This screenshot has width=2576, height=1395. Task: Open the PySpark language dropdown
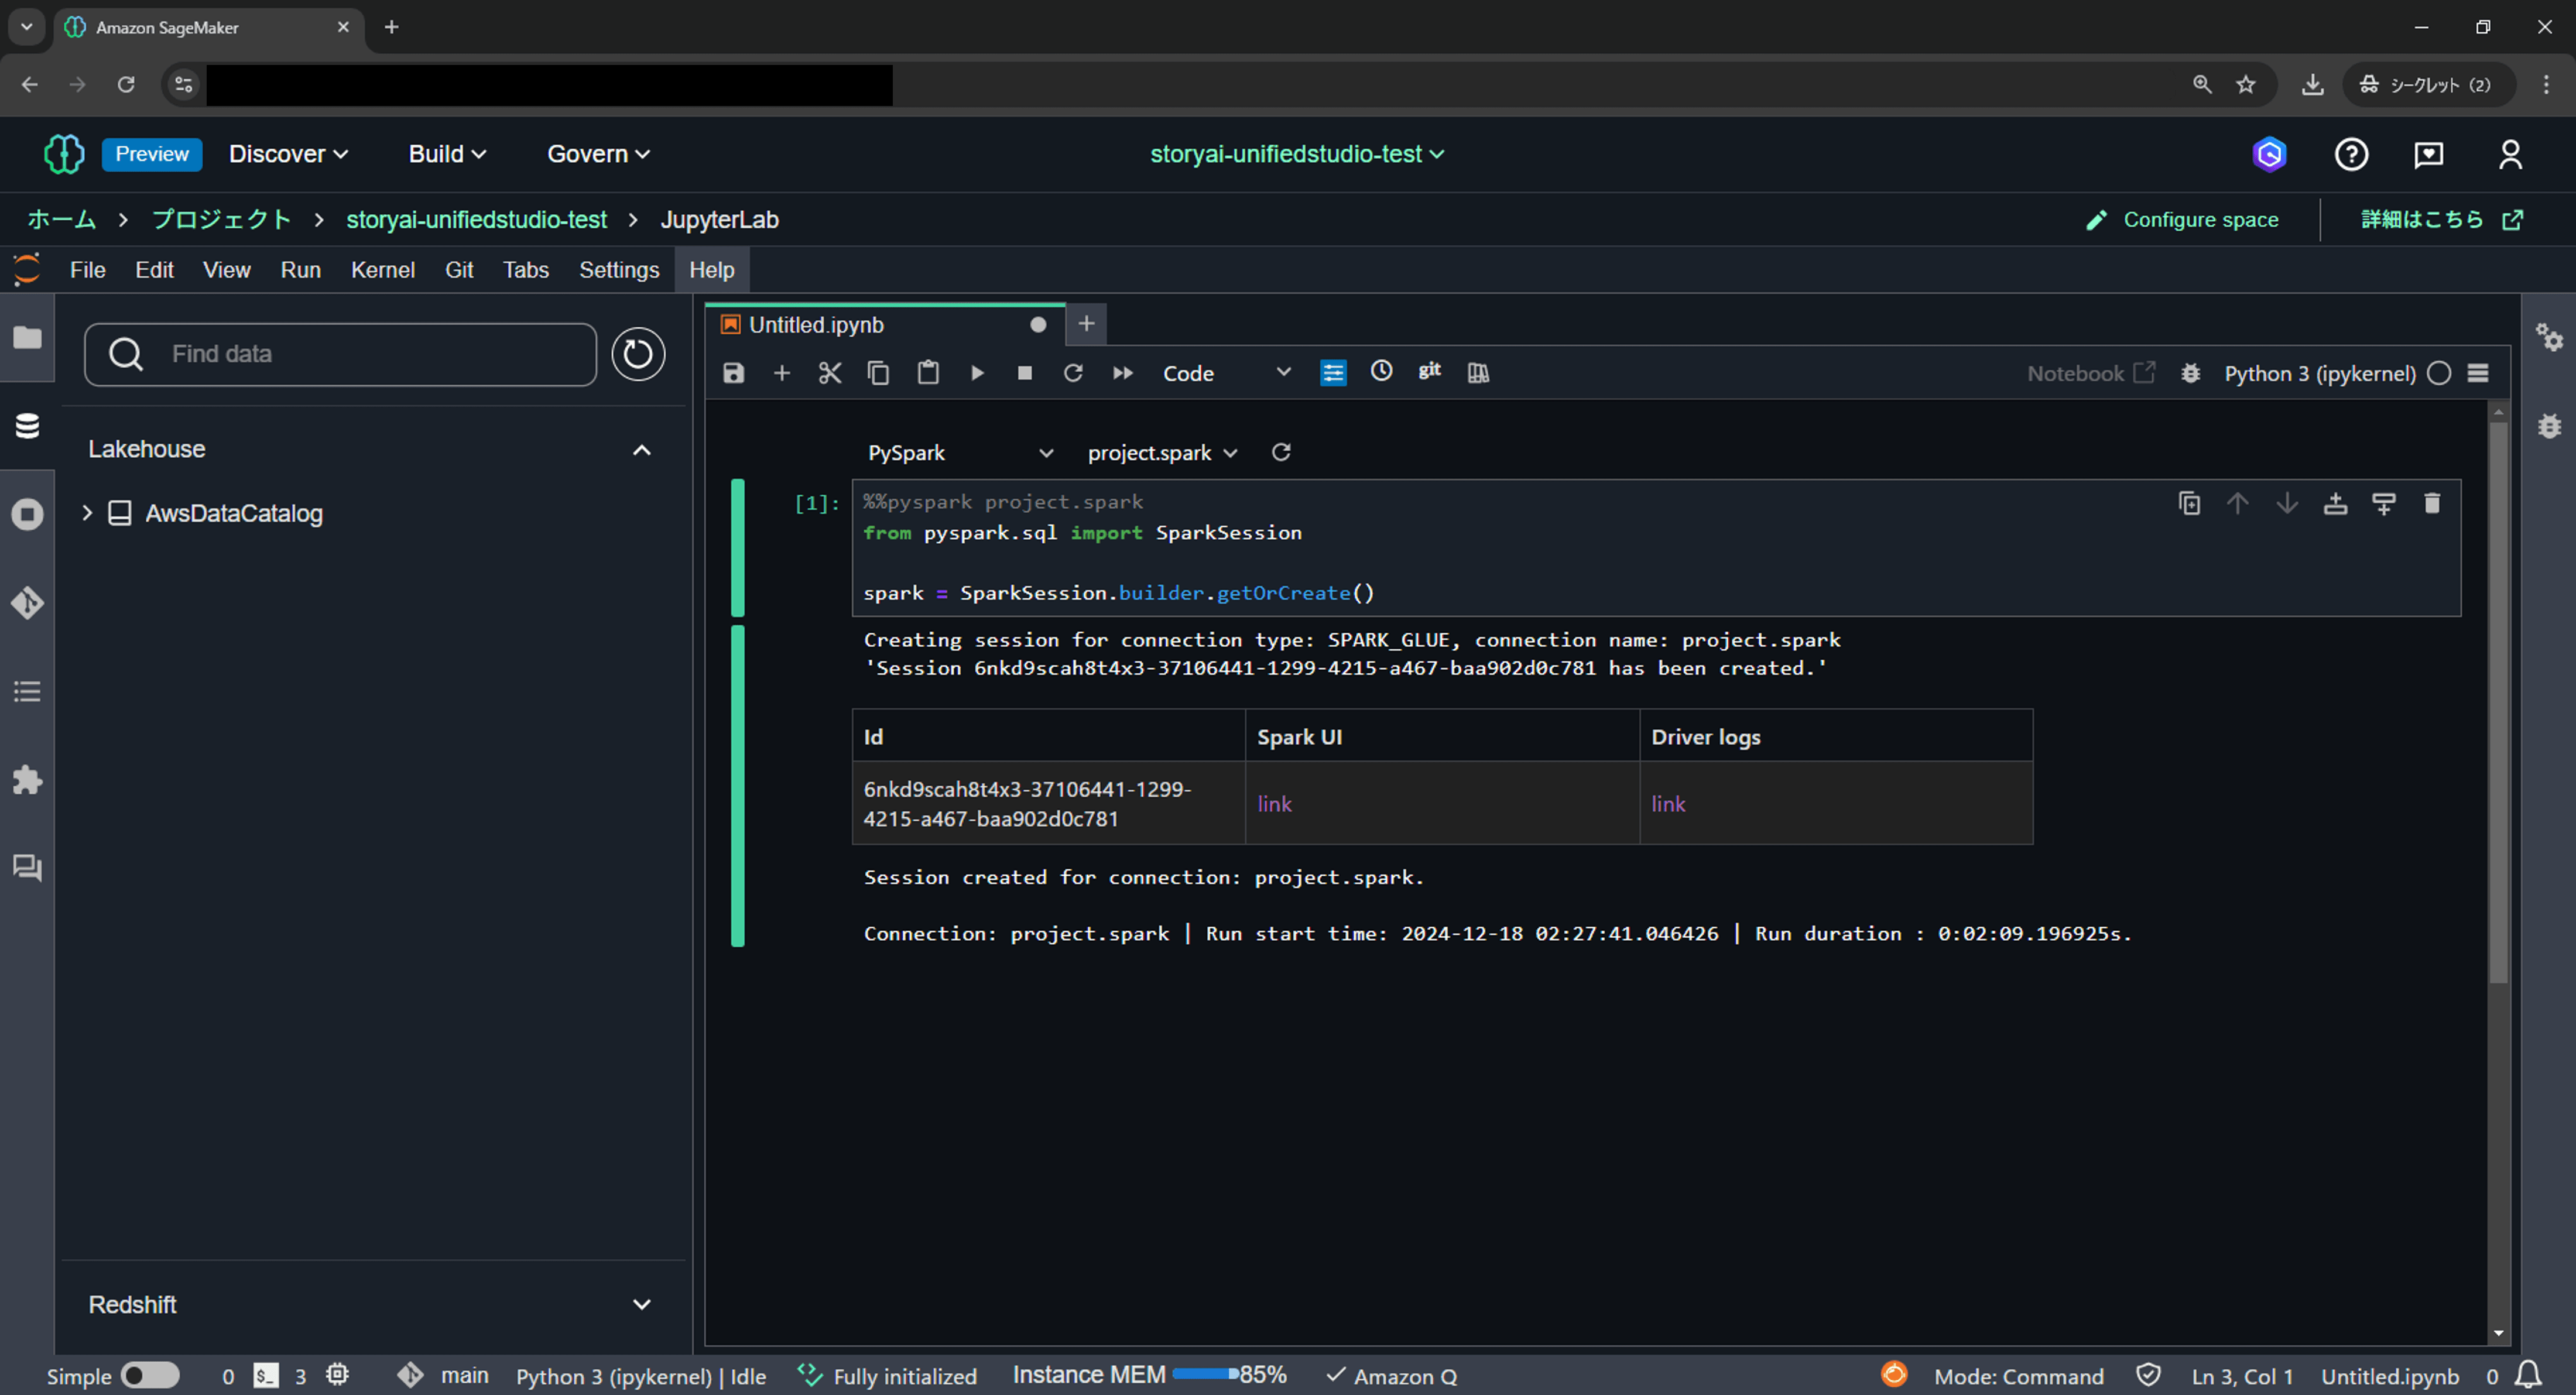pyautogui.click(x=960, y=453)
